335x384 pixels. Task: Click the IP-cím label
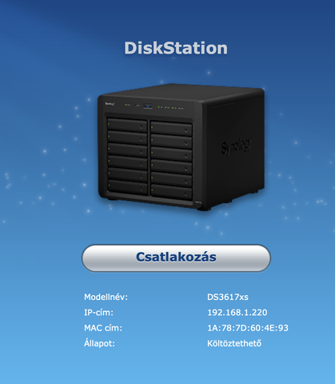click(x=98, y=312)
